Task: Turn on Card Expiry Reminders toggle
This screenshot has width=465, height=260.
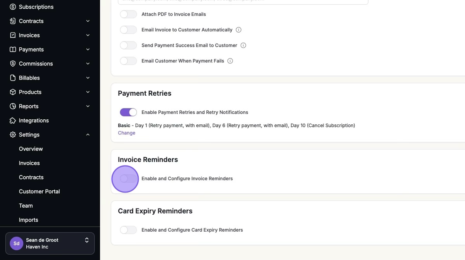Action: (x=128, y=230)
